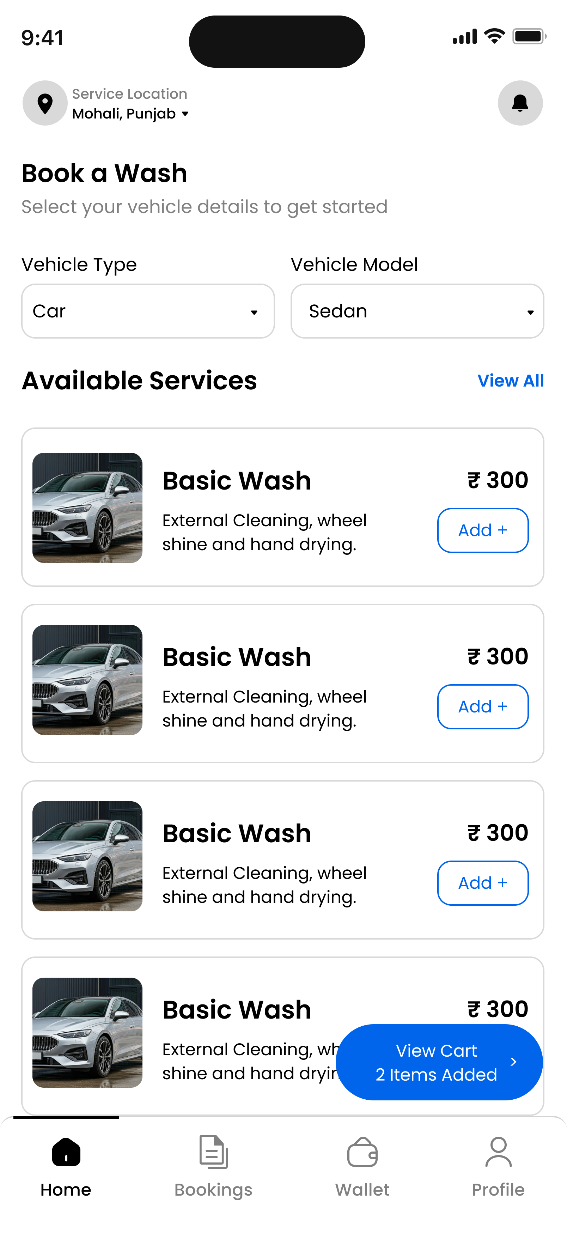Tap the fourth Basic Wash car thumbnail
Screen dimensions: 567x1233
click(87, 1032)
